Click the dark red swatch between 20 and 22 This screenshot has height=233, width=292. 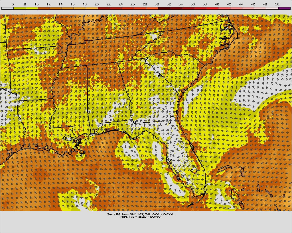(104, 8)
